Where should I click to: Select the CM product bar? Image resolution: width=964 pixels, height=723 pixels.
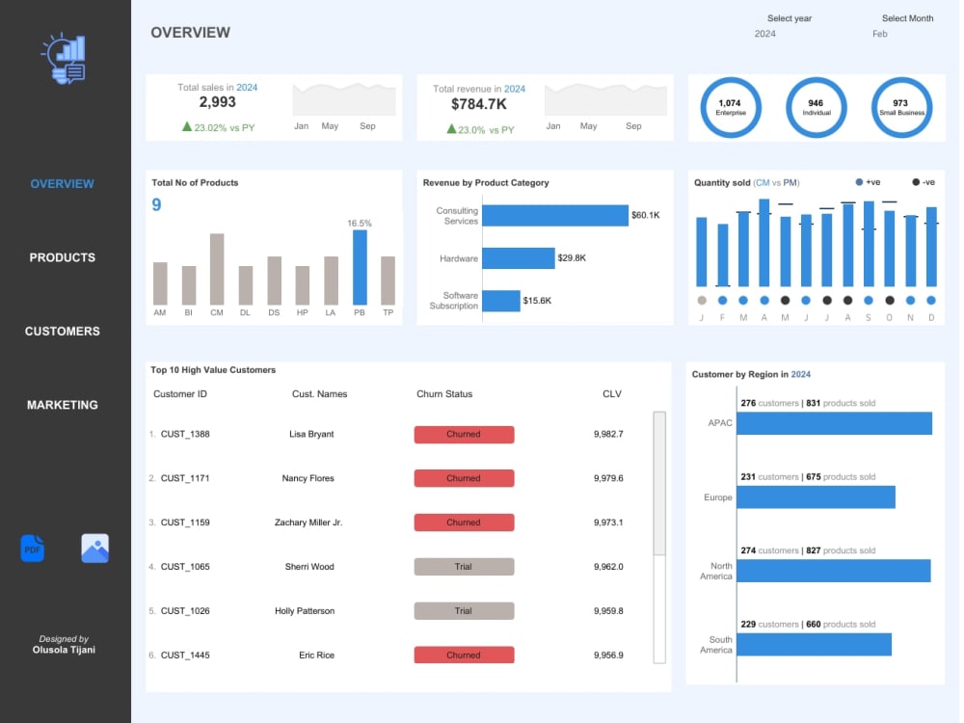216,269
